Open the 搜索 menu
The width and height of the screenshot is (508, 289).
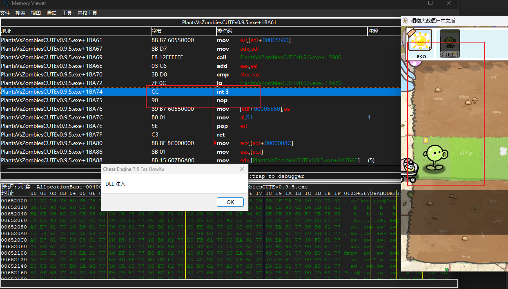(20, 13)
